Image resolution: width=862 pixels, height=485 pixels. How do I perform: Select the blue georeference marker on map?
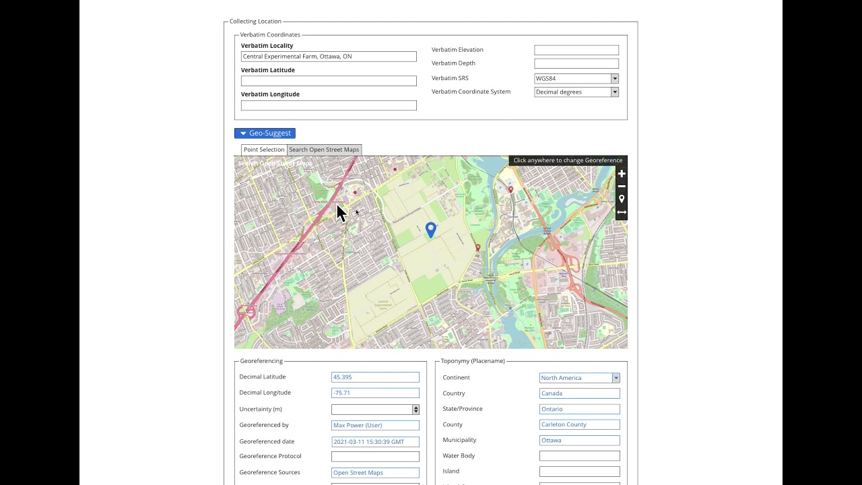click(431, 230)
